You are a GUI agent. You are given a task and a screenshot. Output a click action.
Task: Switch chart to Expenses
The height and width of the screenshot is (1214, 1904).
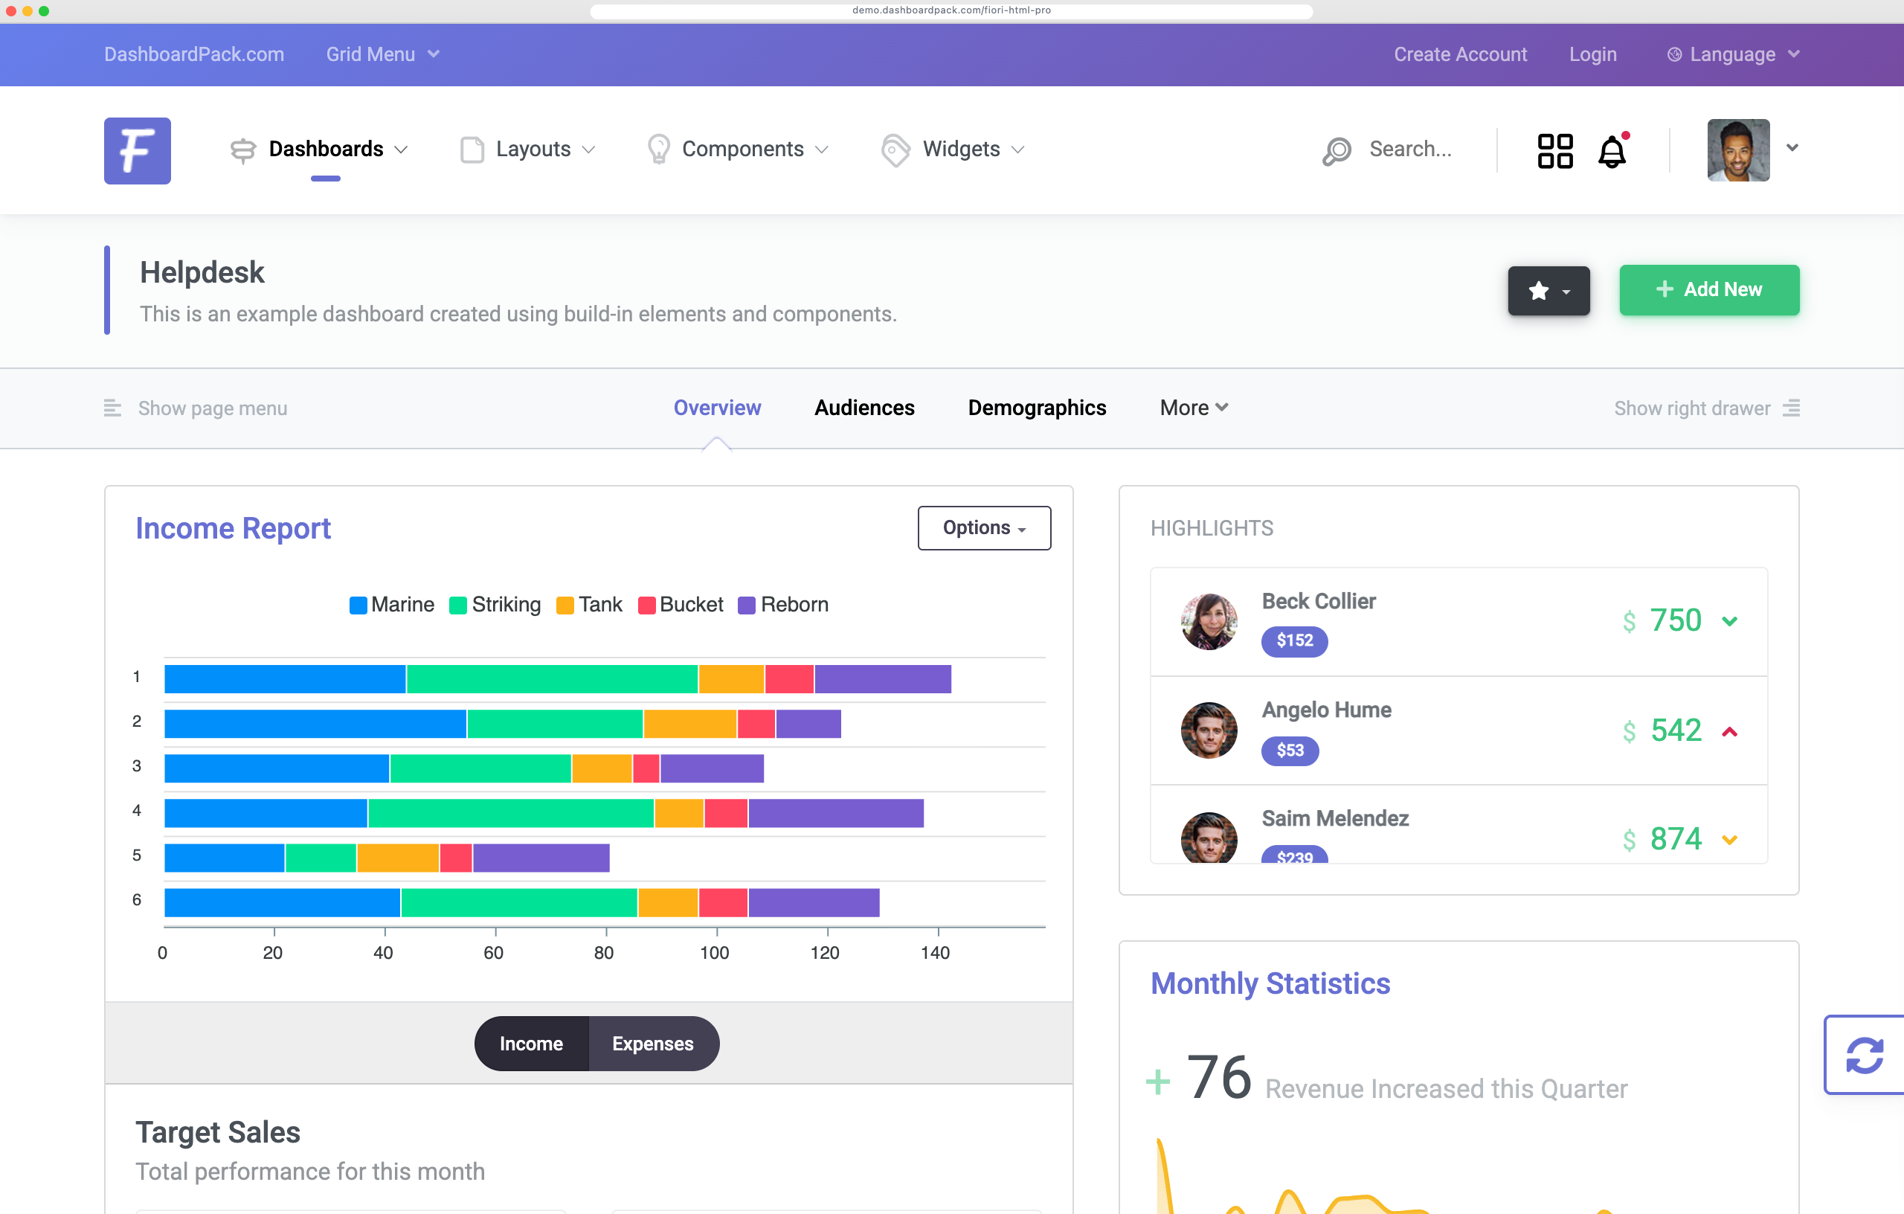[653, 1043]
